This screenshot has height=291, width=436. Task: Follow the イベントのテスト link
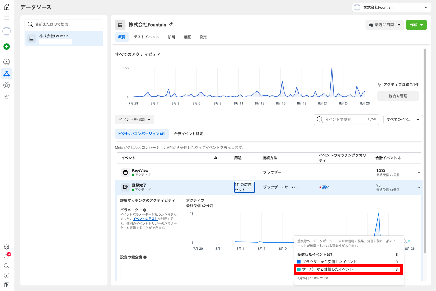pos(145,219)
